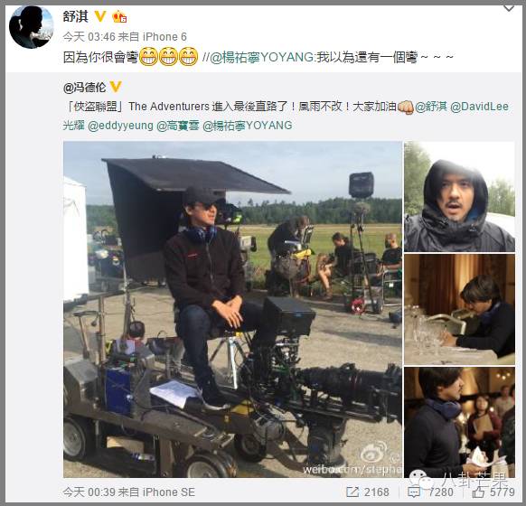The width and height of the screenshot is (526, 506).
Task: Expand the post options chevron at top right
Action: point(509,8)
